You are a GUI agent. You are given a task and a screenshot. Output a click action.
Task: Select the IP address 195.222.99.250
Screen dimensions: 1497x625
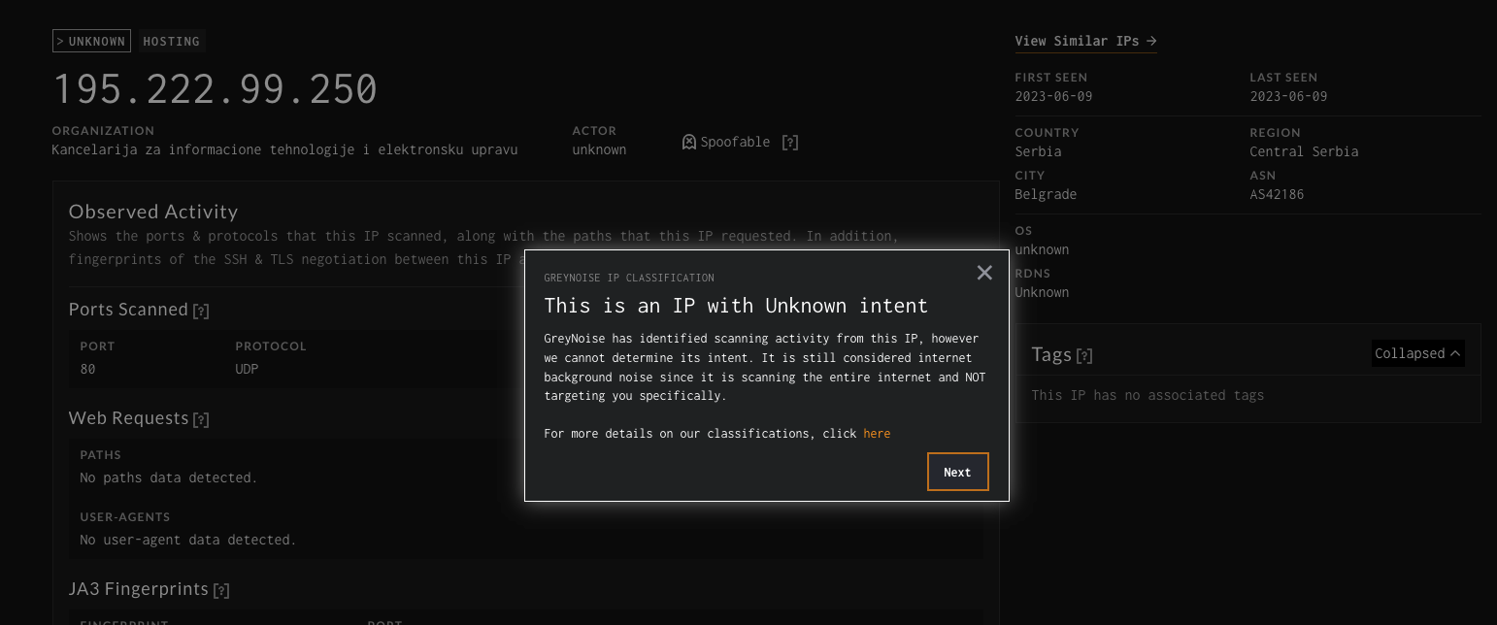click(x=215, y=89)
